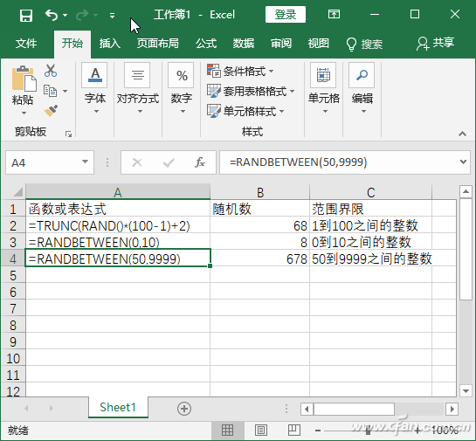Click the 共享 share button
This screenshot has height=441, width=476.
(435, 44)
